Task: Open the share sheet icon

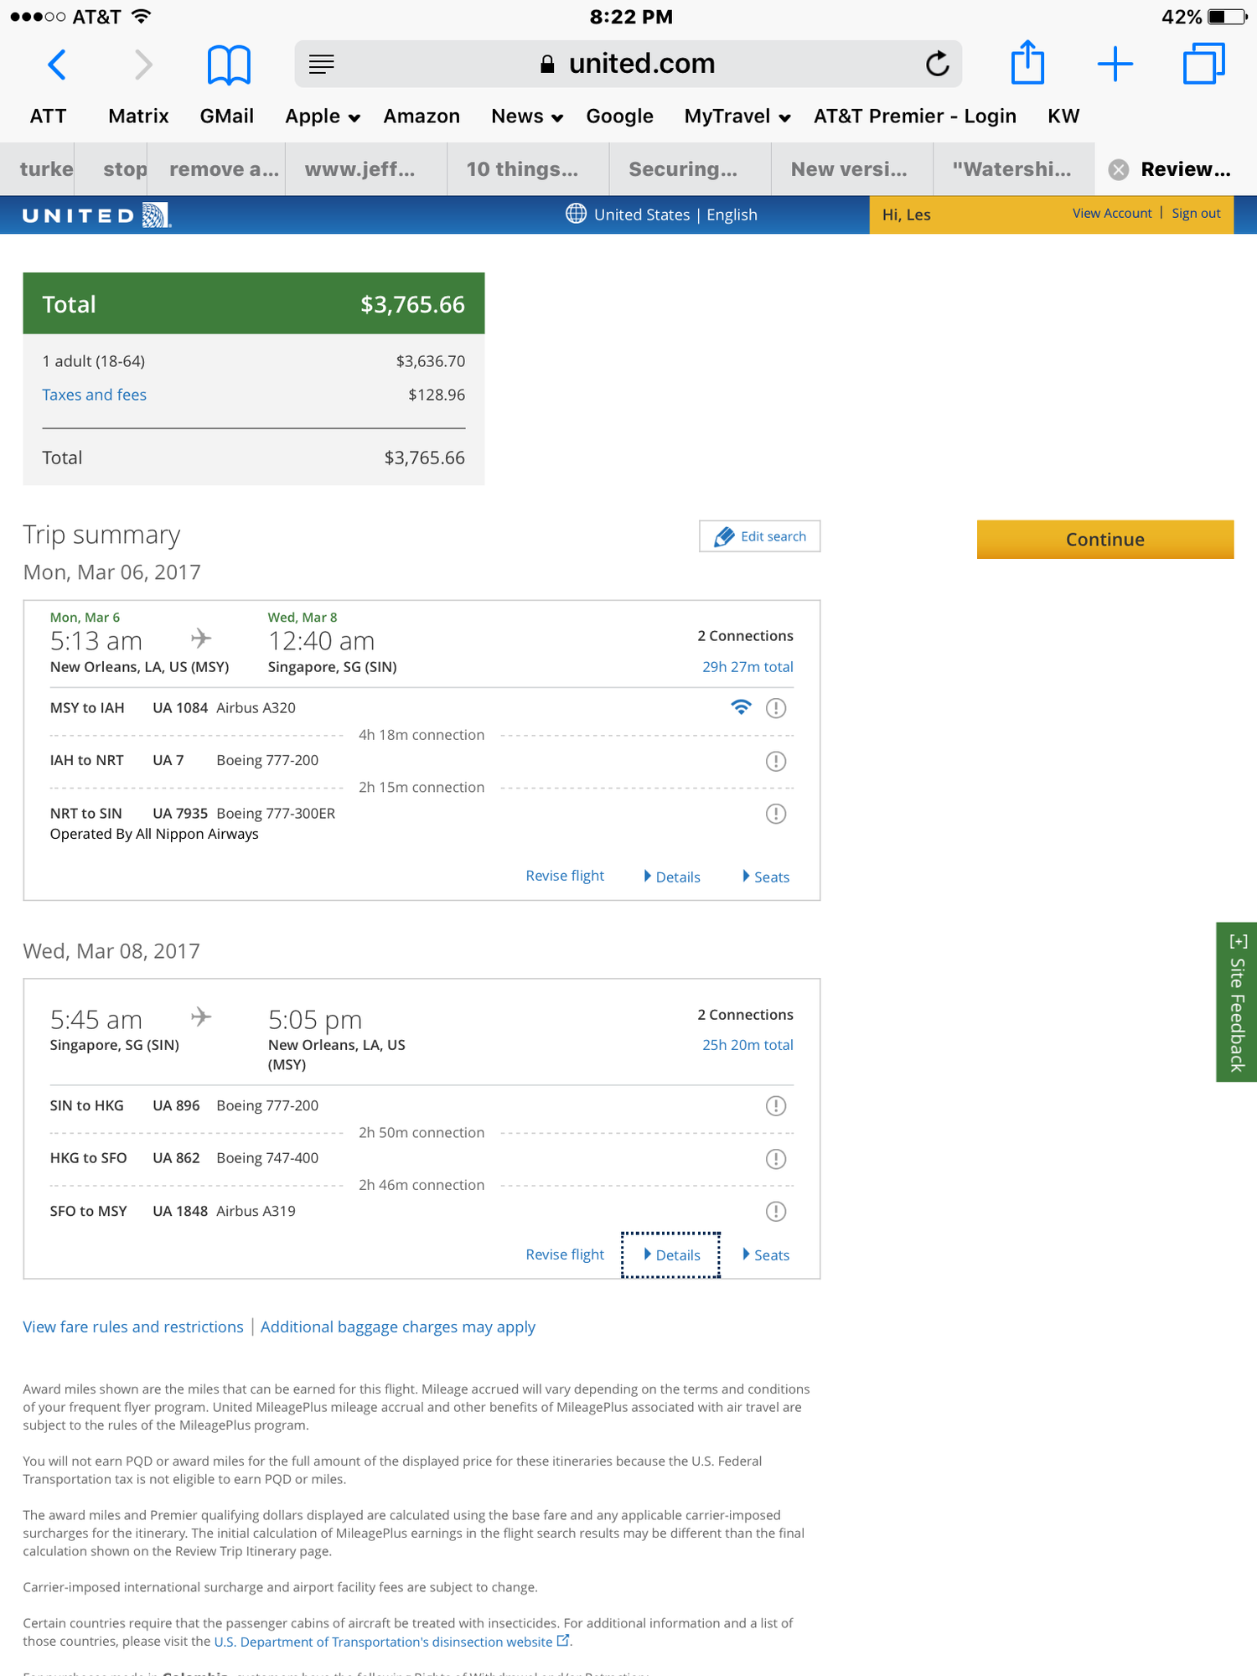Action: pyautogui.click(x=1027, y=63)
